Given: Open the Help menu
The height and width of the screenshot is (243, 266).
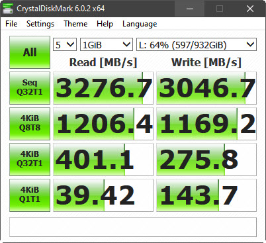Looking at the screenshot, I should (x=105, y=24).
